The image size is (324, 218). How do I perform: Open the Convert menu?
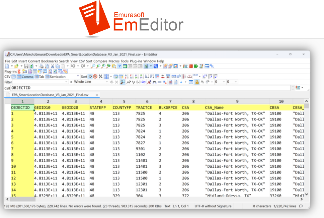click(x=34, y=61)
